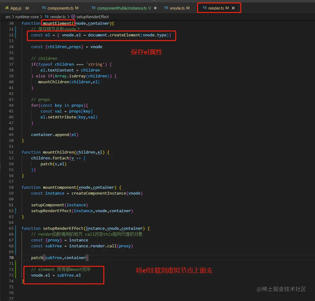Click the 'for(const key in props)' loop header
315x301 pixels.
pos(60,105)
